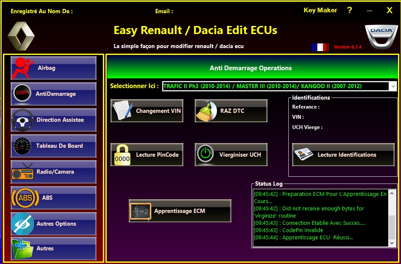Launch Changement VIN

tap(147, 111)
